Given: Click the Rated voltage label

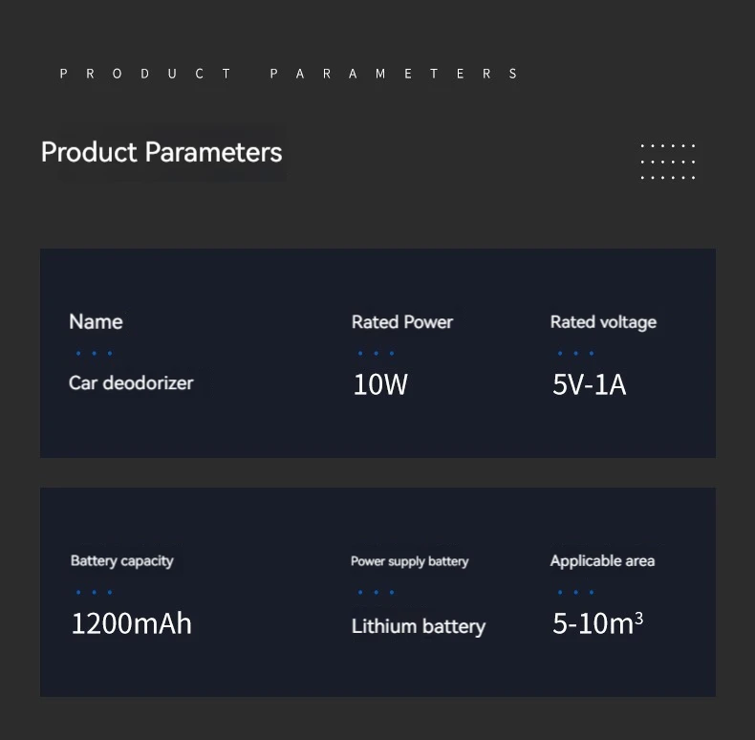Looking at the screenshot, I should click(x=603, y=322).
